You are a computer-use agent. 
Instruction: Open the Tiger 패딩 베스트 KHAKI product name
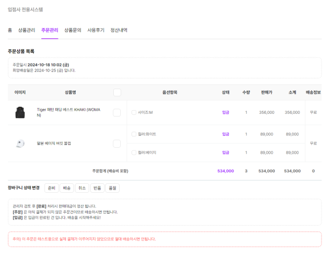point(69,112)
